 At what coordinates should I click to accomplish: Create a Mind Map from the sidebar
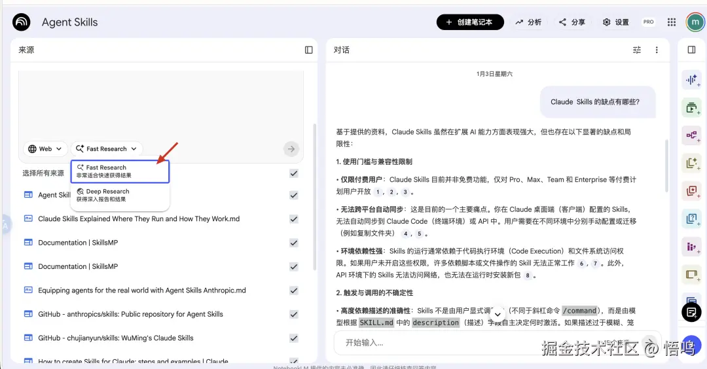(x=692, y=135)
